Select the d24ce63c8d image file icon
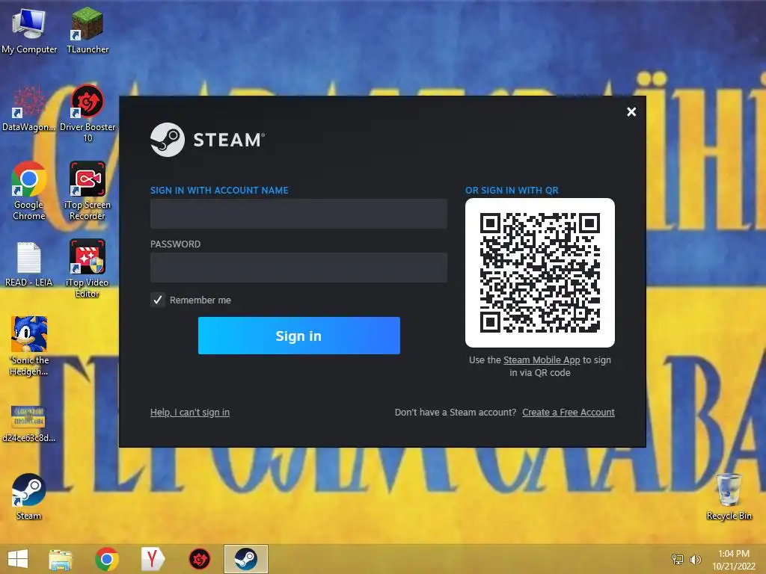Screen dimensions: 766x574 (x=29, y=424)
